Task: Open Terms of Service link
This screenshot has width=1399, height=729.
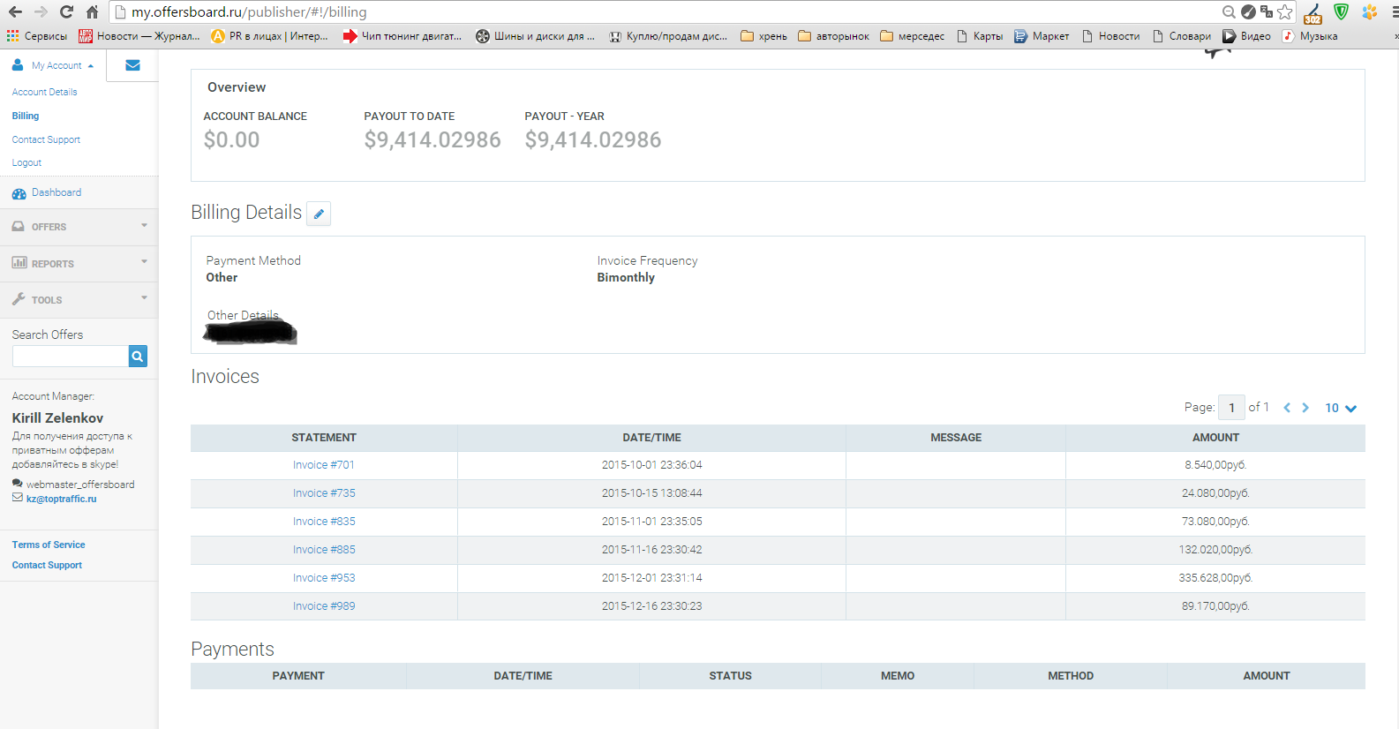Action: (49, 545)
